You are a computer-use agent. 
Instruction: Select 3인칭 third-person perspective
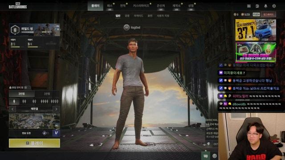[22, 94]
